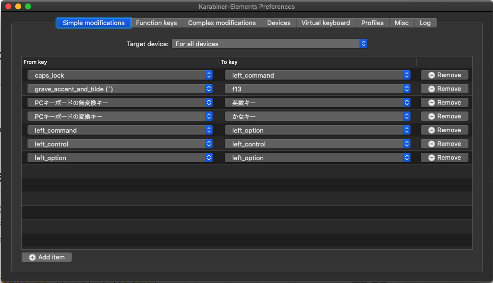Viewport: 493px width, 283px height.
Task: Remove the left_control mapping
Action: [444, 143]
